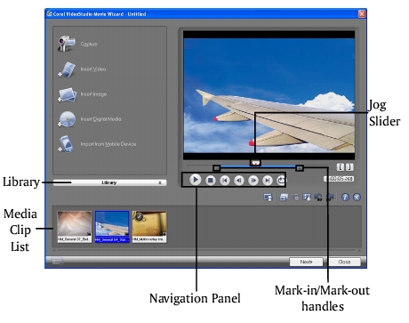
Task: Jump to the clip's Home start frame
Action: [225, 181]
